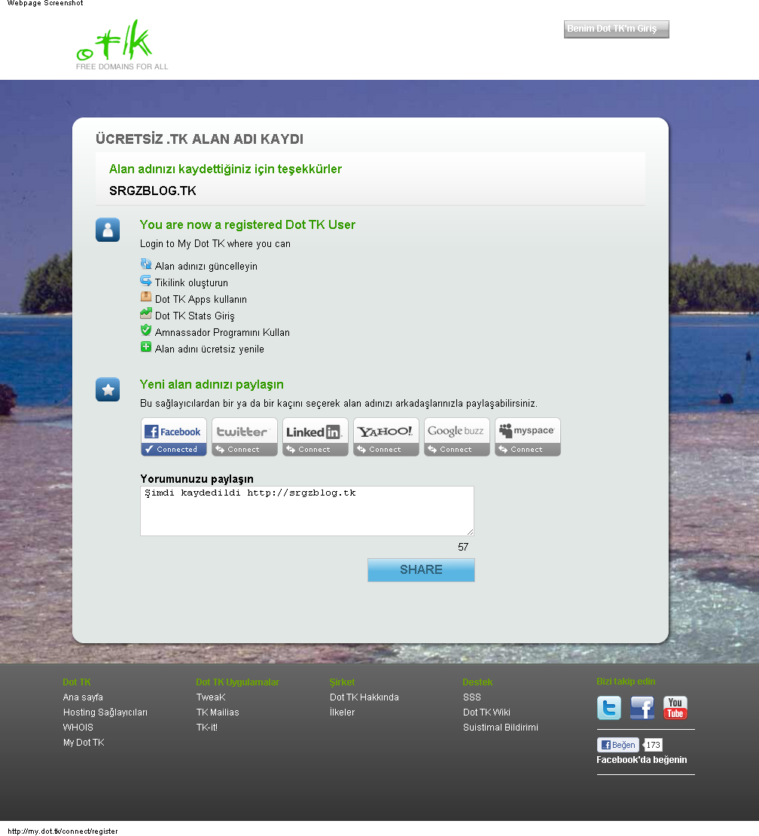
Task: Open SSS footer link
Action: (471, 697)
